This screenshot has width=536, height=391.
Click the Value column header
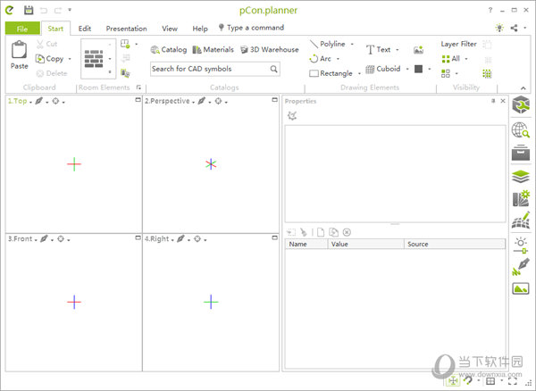(365, 245)
